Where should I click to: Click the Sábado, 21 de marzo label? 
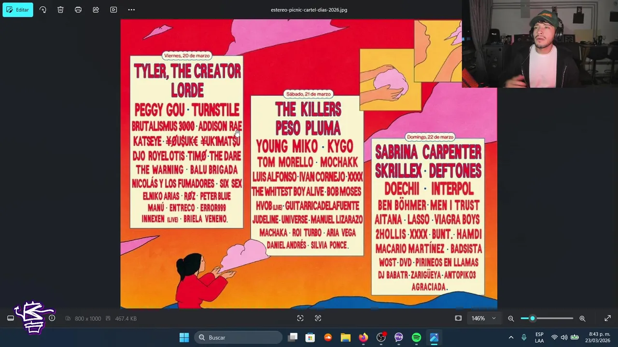click(309, 94)
